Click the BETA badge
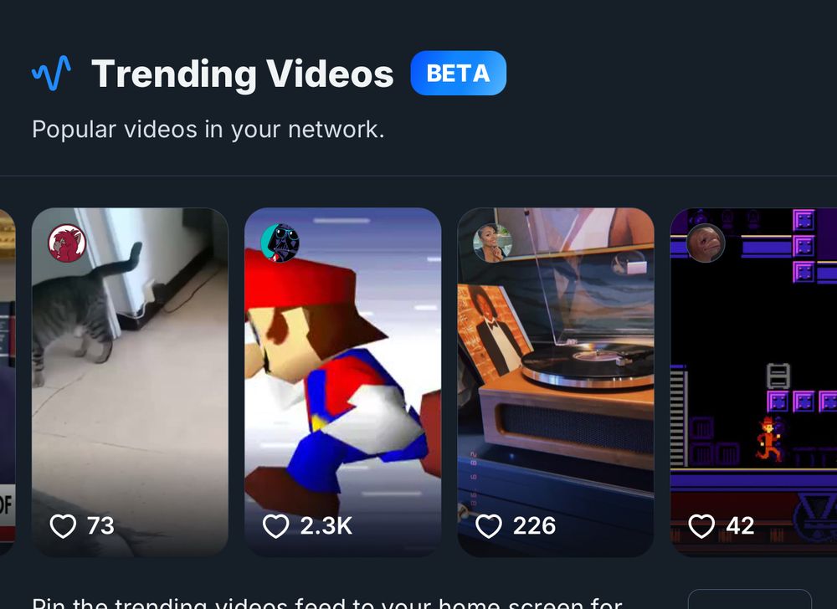 [x=458, y=74]
